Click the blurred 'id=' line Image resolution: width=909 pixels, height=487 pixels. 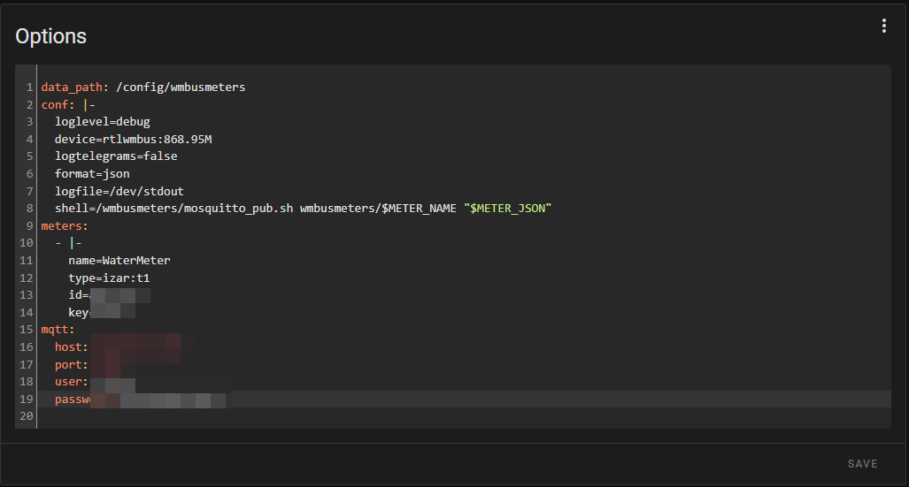pos(109,295)
